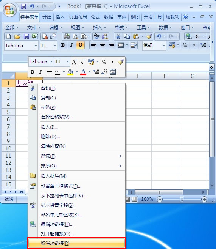Open the 文件 classic menu

(x=33, y=28)
